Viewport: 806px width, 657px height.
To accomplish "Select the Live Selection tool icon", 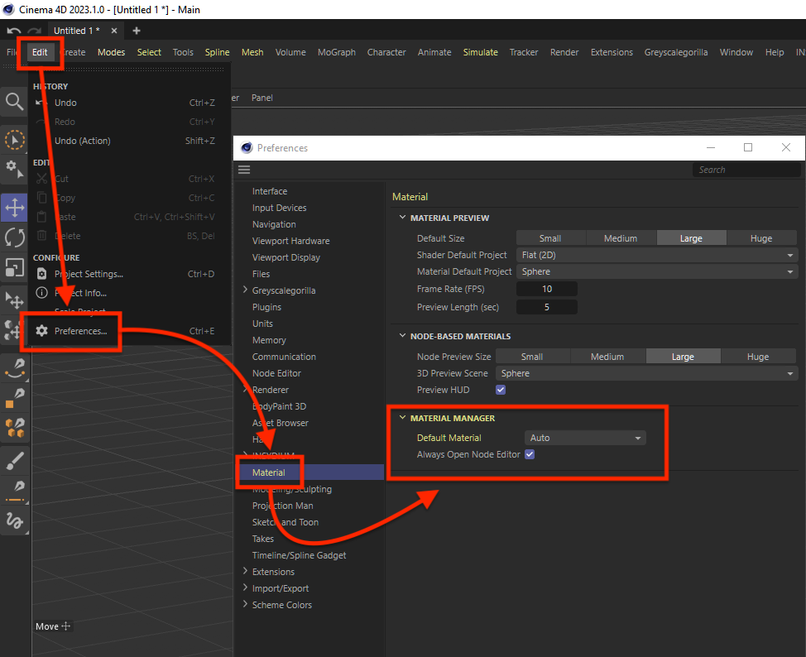I will click(14, 140).
